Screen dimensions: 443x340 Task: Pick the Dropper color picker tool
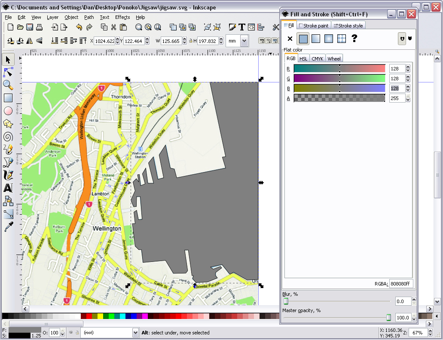[x=8, y=227]
